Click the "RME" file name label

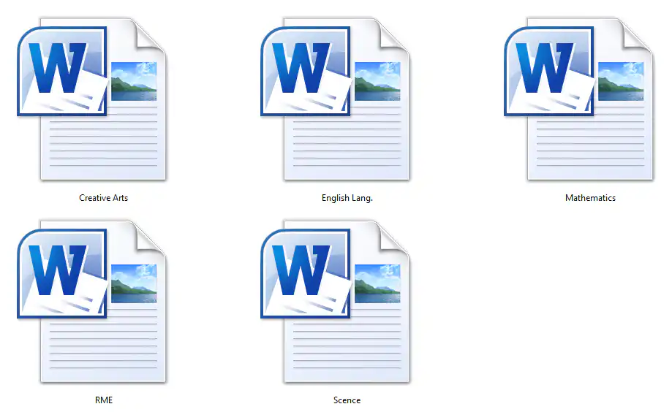(x=104, y=400)
